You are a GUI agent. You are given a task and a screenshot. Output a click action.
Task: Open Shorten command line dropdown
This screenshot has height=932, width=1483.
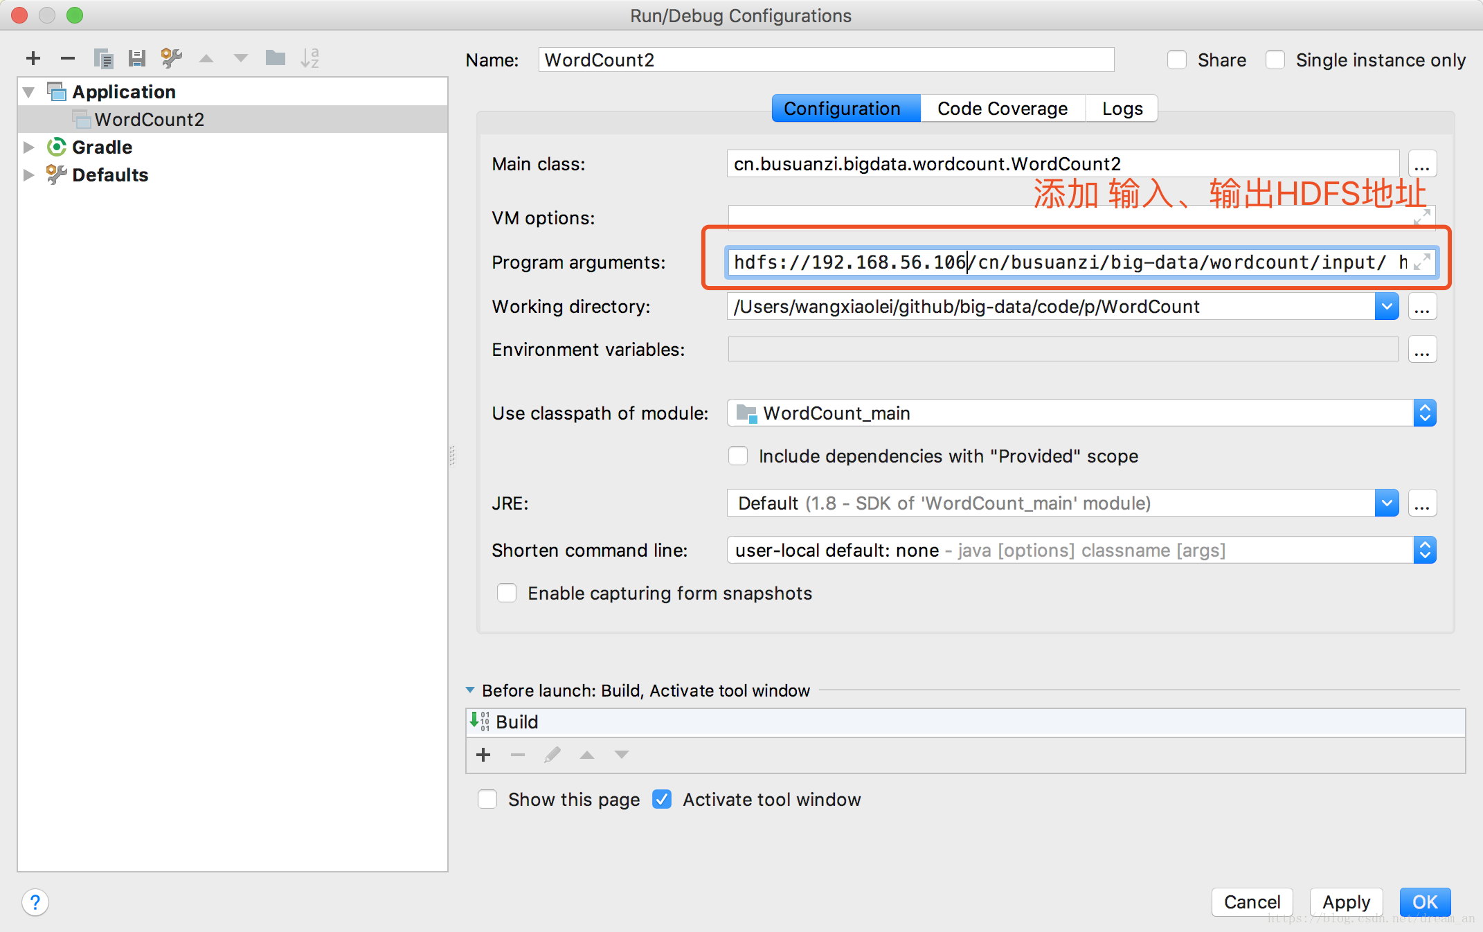tap(1425, 550)
